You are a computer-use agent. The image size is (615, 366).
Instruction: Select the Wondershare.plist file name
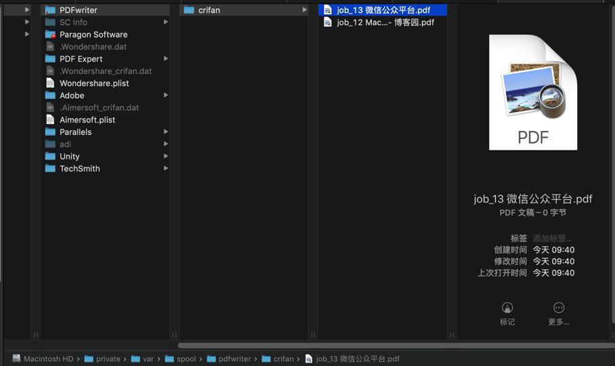(94, 83)
